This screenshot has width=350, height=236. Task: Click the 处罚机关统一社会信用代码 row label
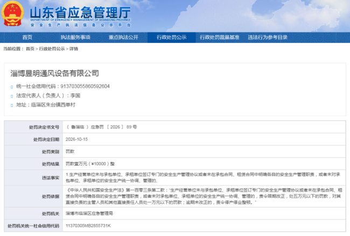(x=33, y=226)
